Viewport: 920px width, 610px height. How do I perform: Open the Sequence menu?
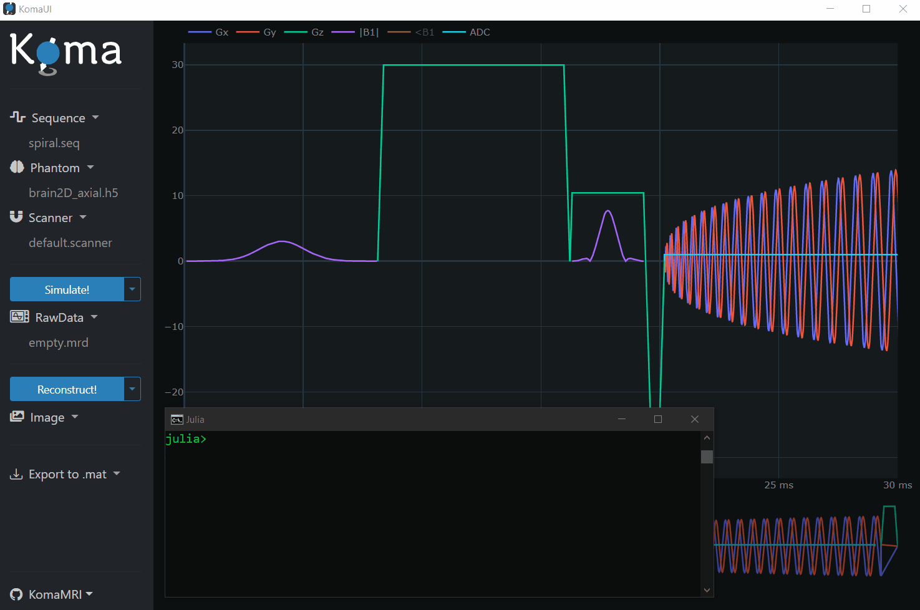(59, 118)
